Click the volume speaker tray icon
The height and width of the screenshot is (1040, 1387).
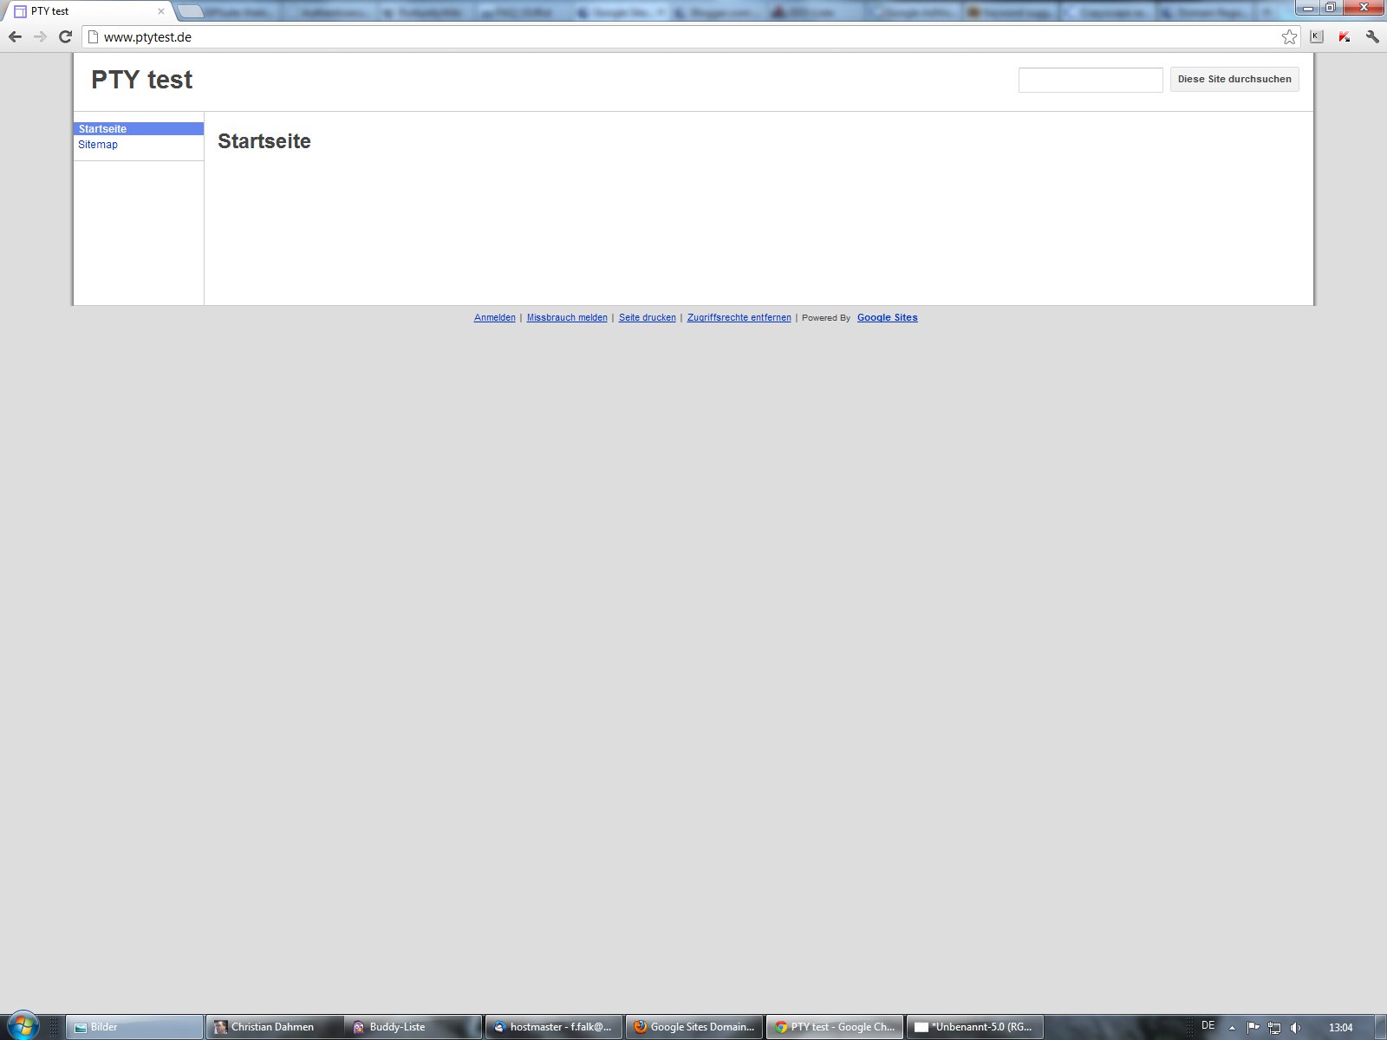click(1295, 1027)
